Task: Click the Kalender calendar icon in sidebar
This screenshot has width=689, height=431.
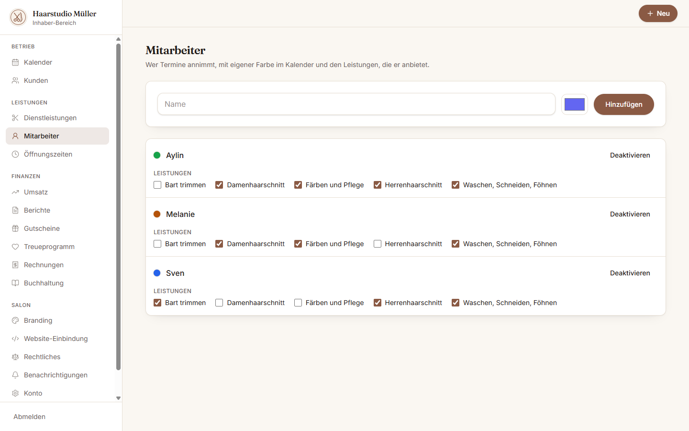Action: (15, 62)
